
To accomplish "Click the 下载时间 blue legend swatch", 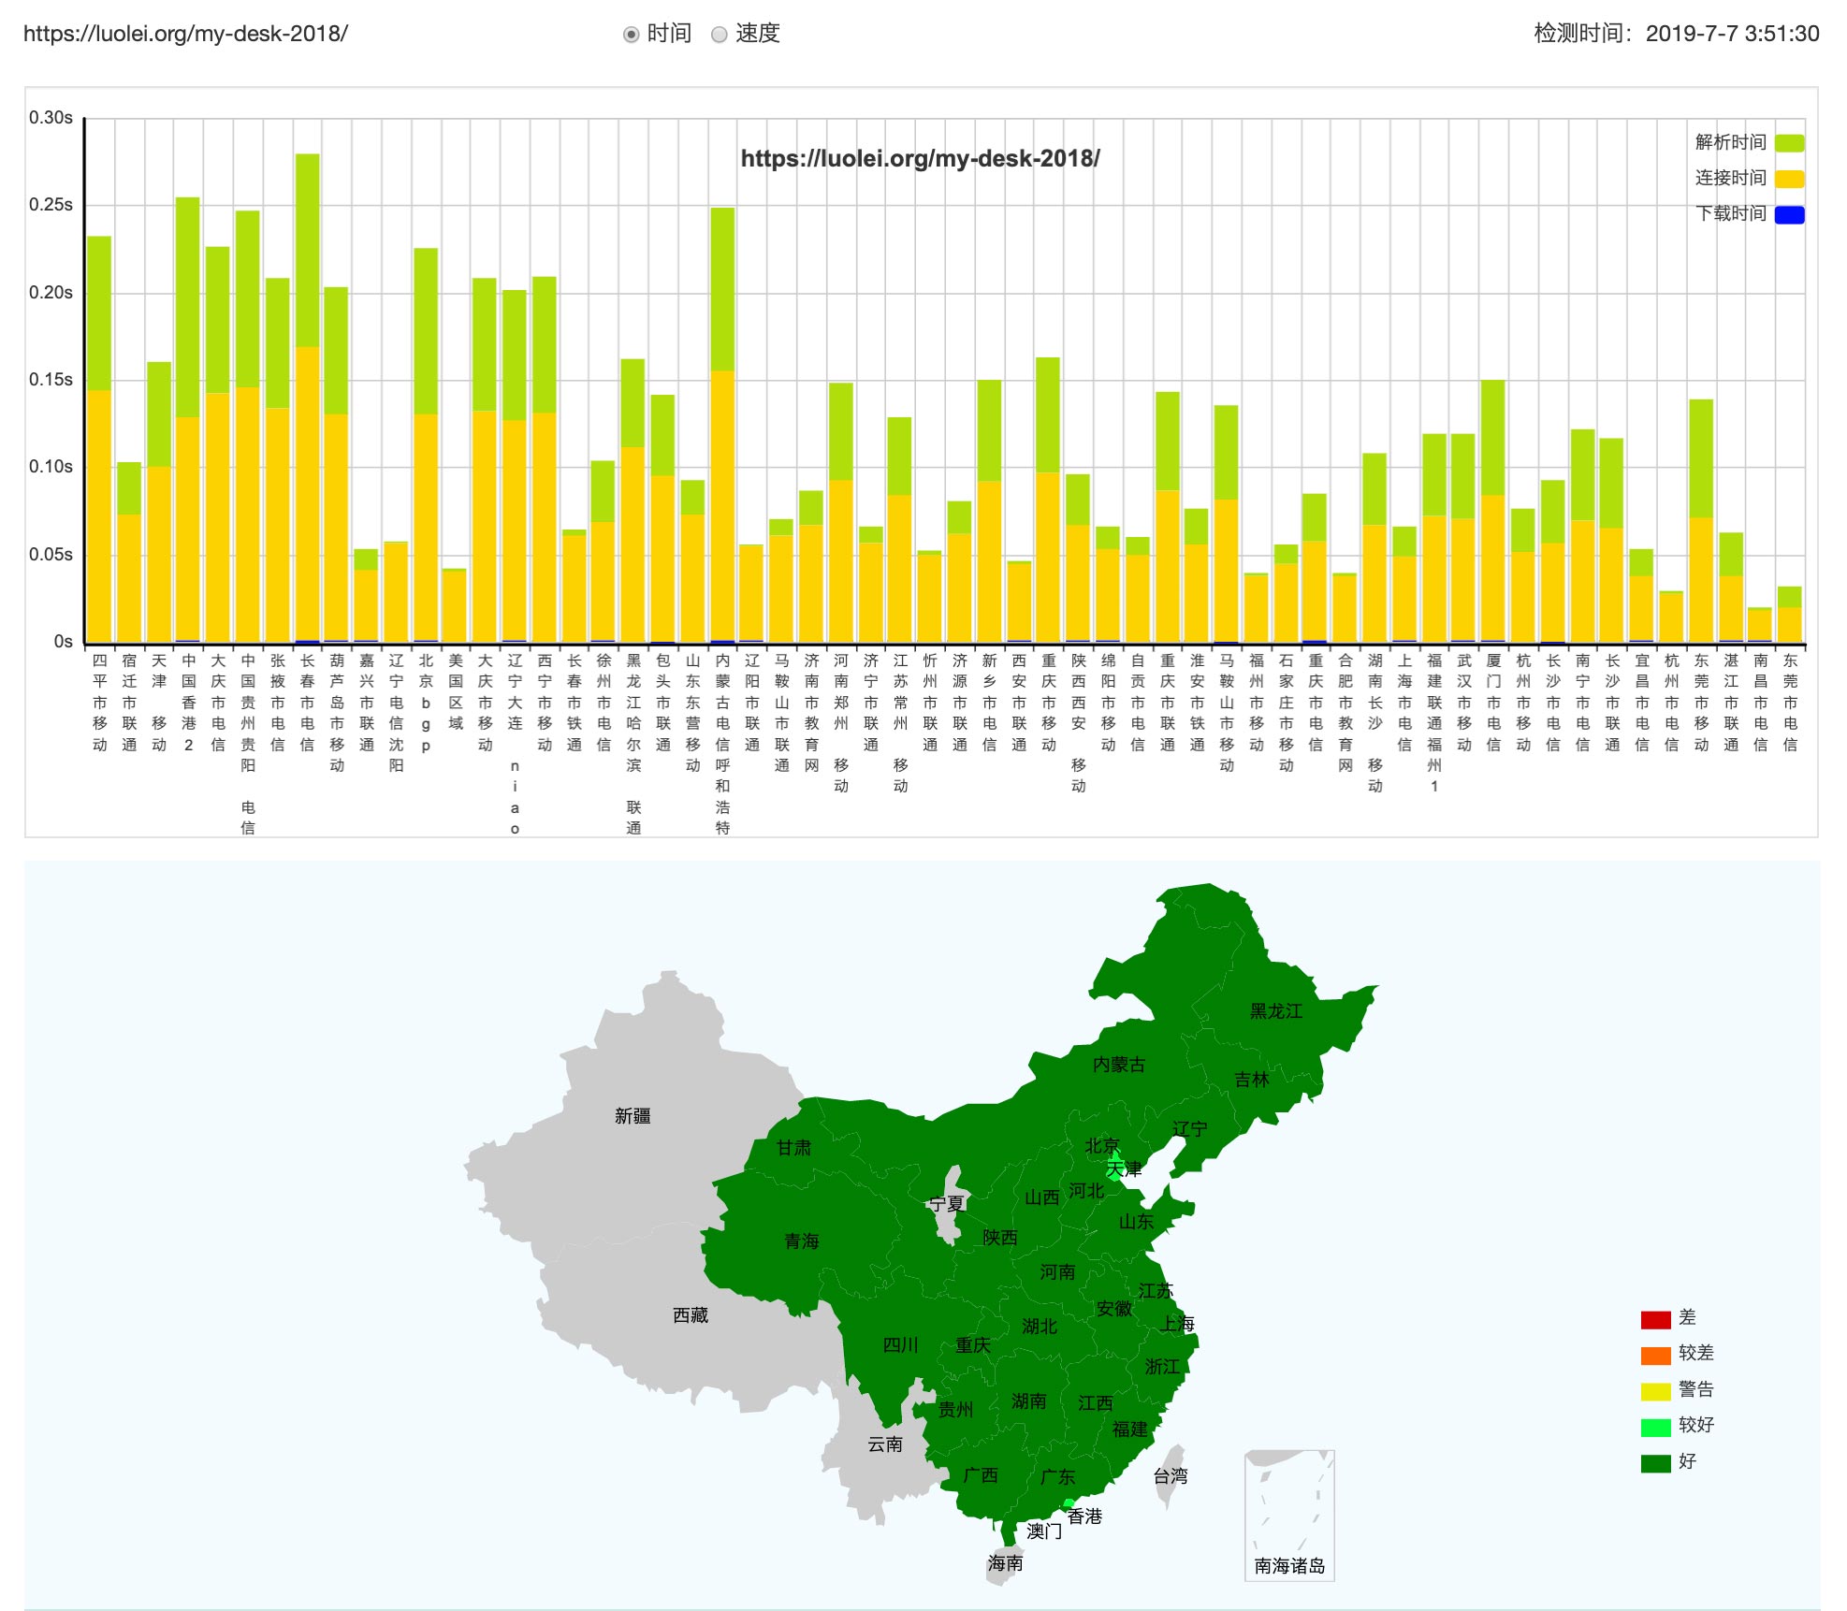I will pos(1789,214).
